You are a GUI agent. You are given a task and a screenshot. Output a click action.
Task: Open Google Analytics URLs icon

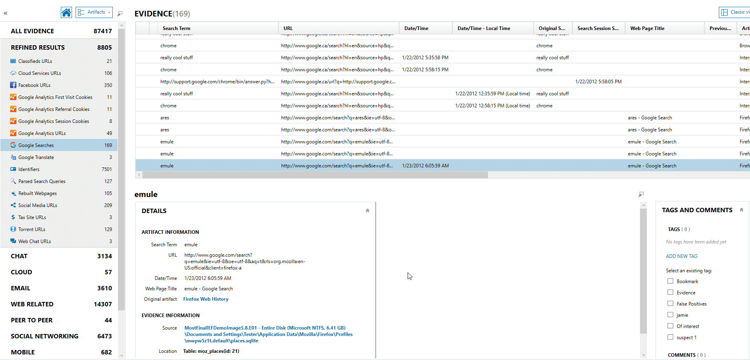pyautogui.click(x=13, y=133)
